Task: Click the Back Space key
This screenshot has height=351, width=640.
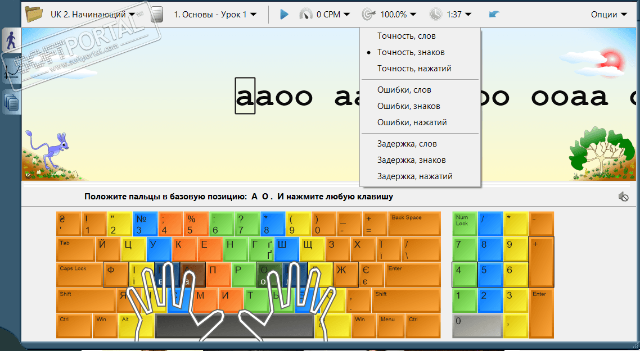Action: pos(414,224)
